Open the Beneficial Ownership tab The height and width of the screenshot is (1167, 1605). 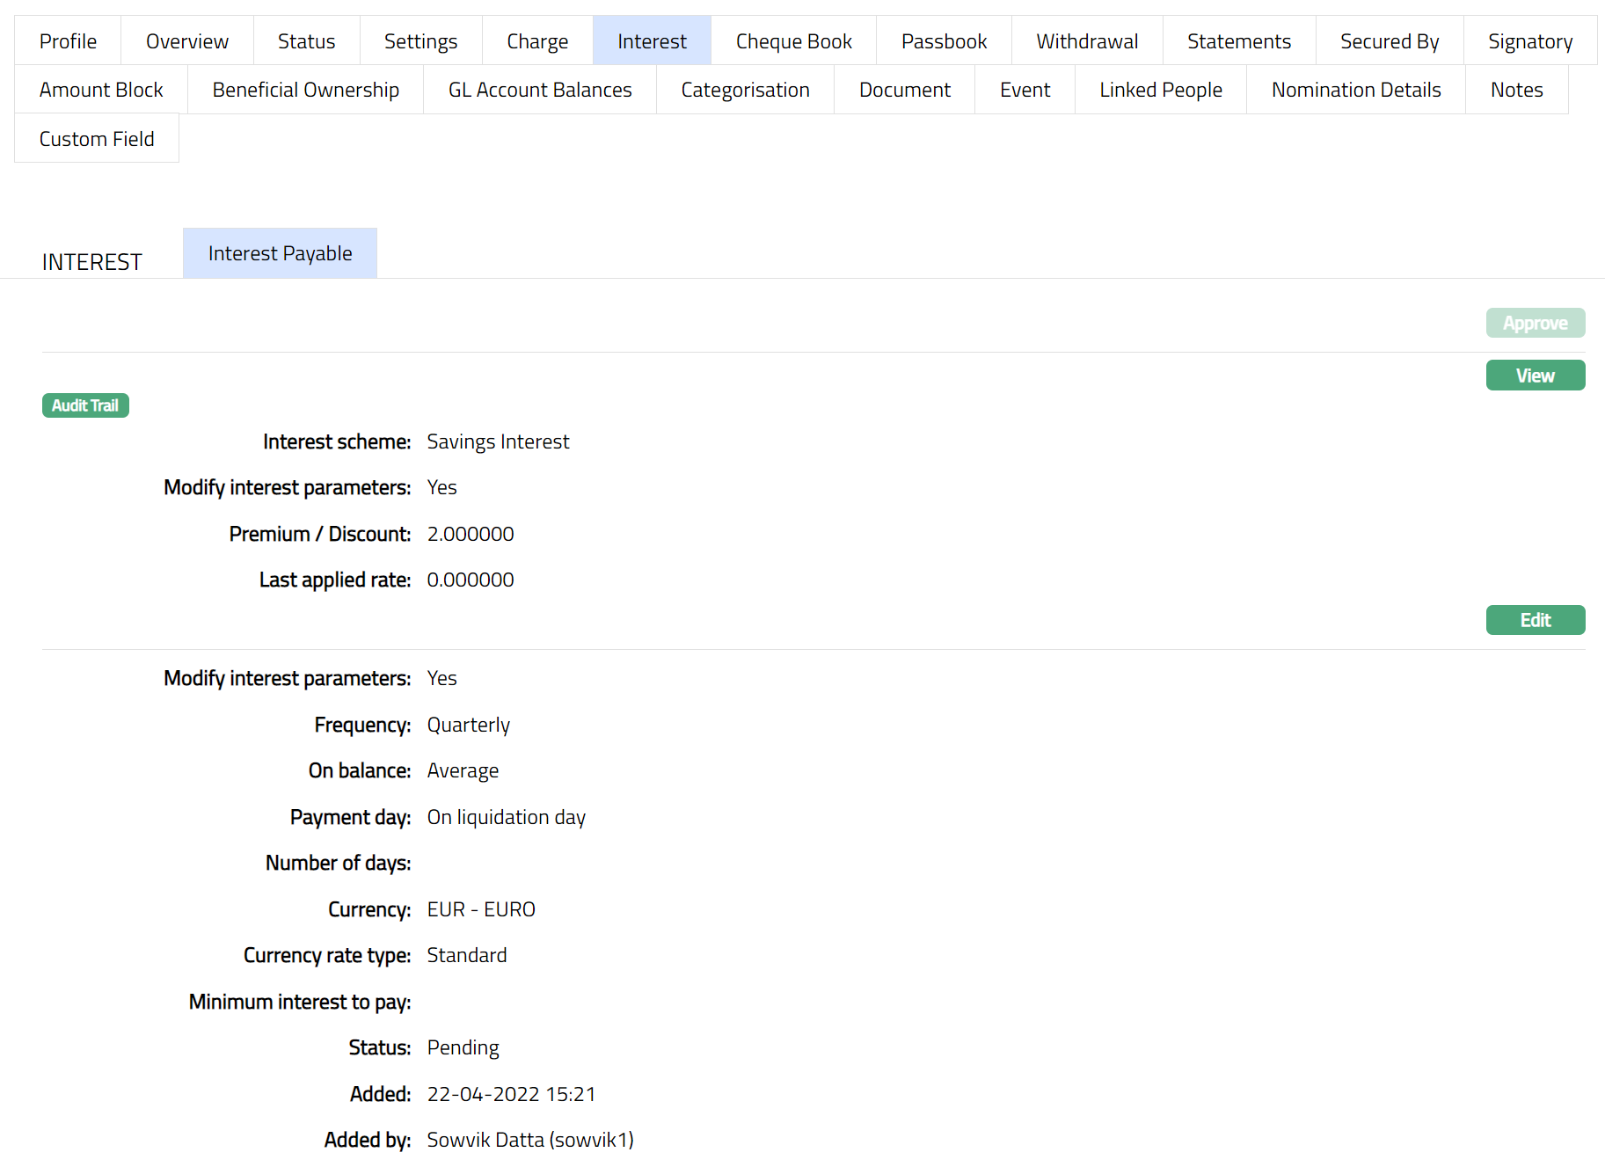pos(305,90)
